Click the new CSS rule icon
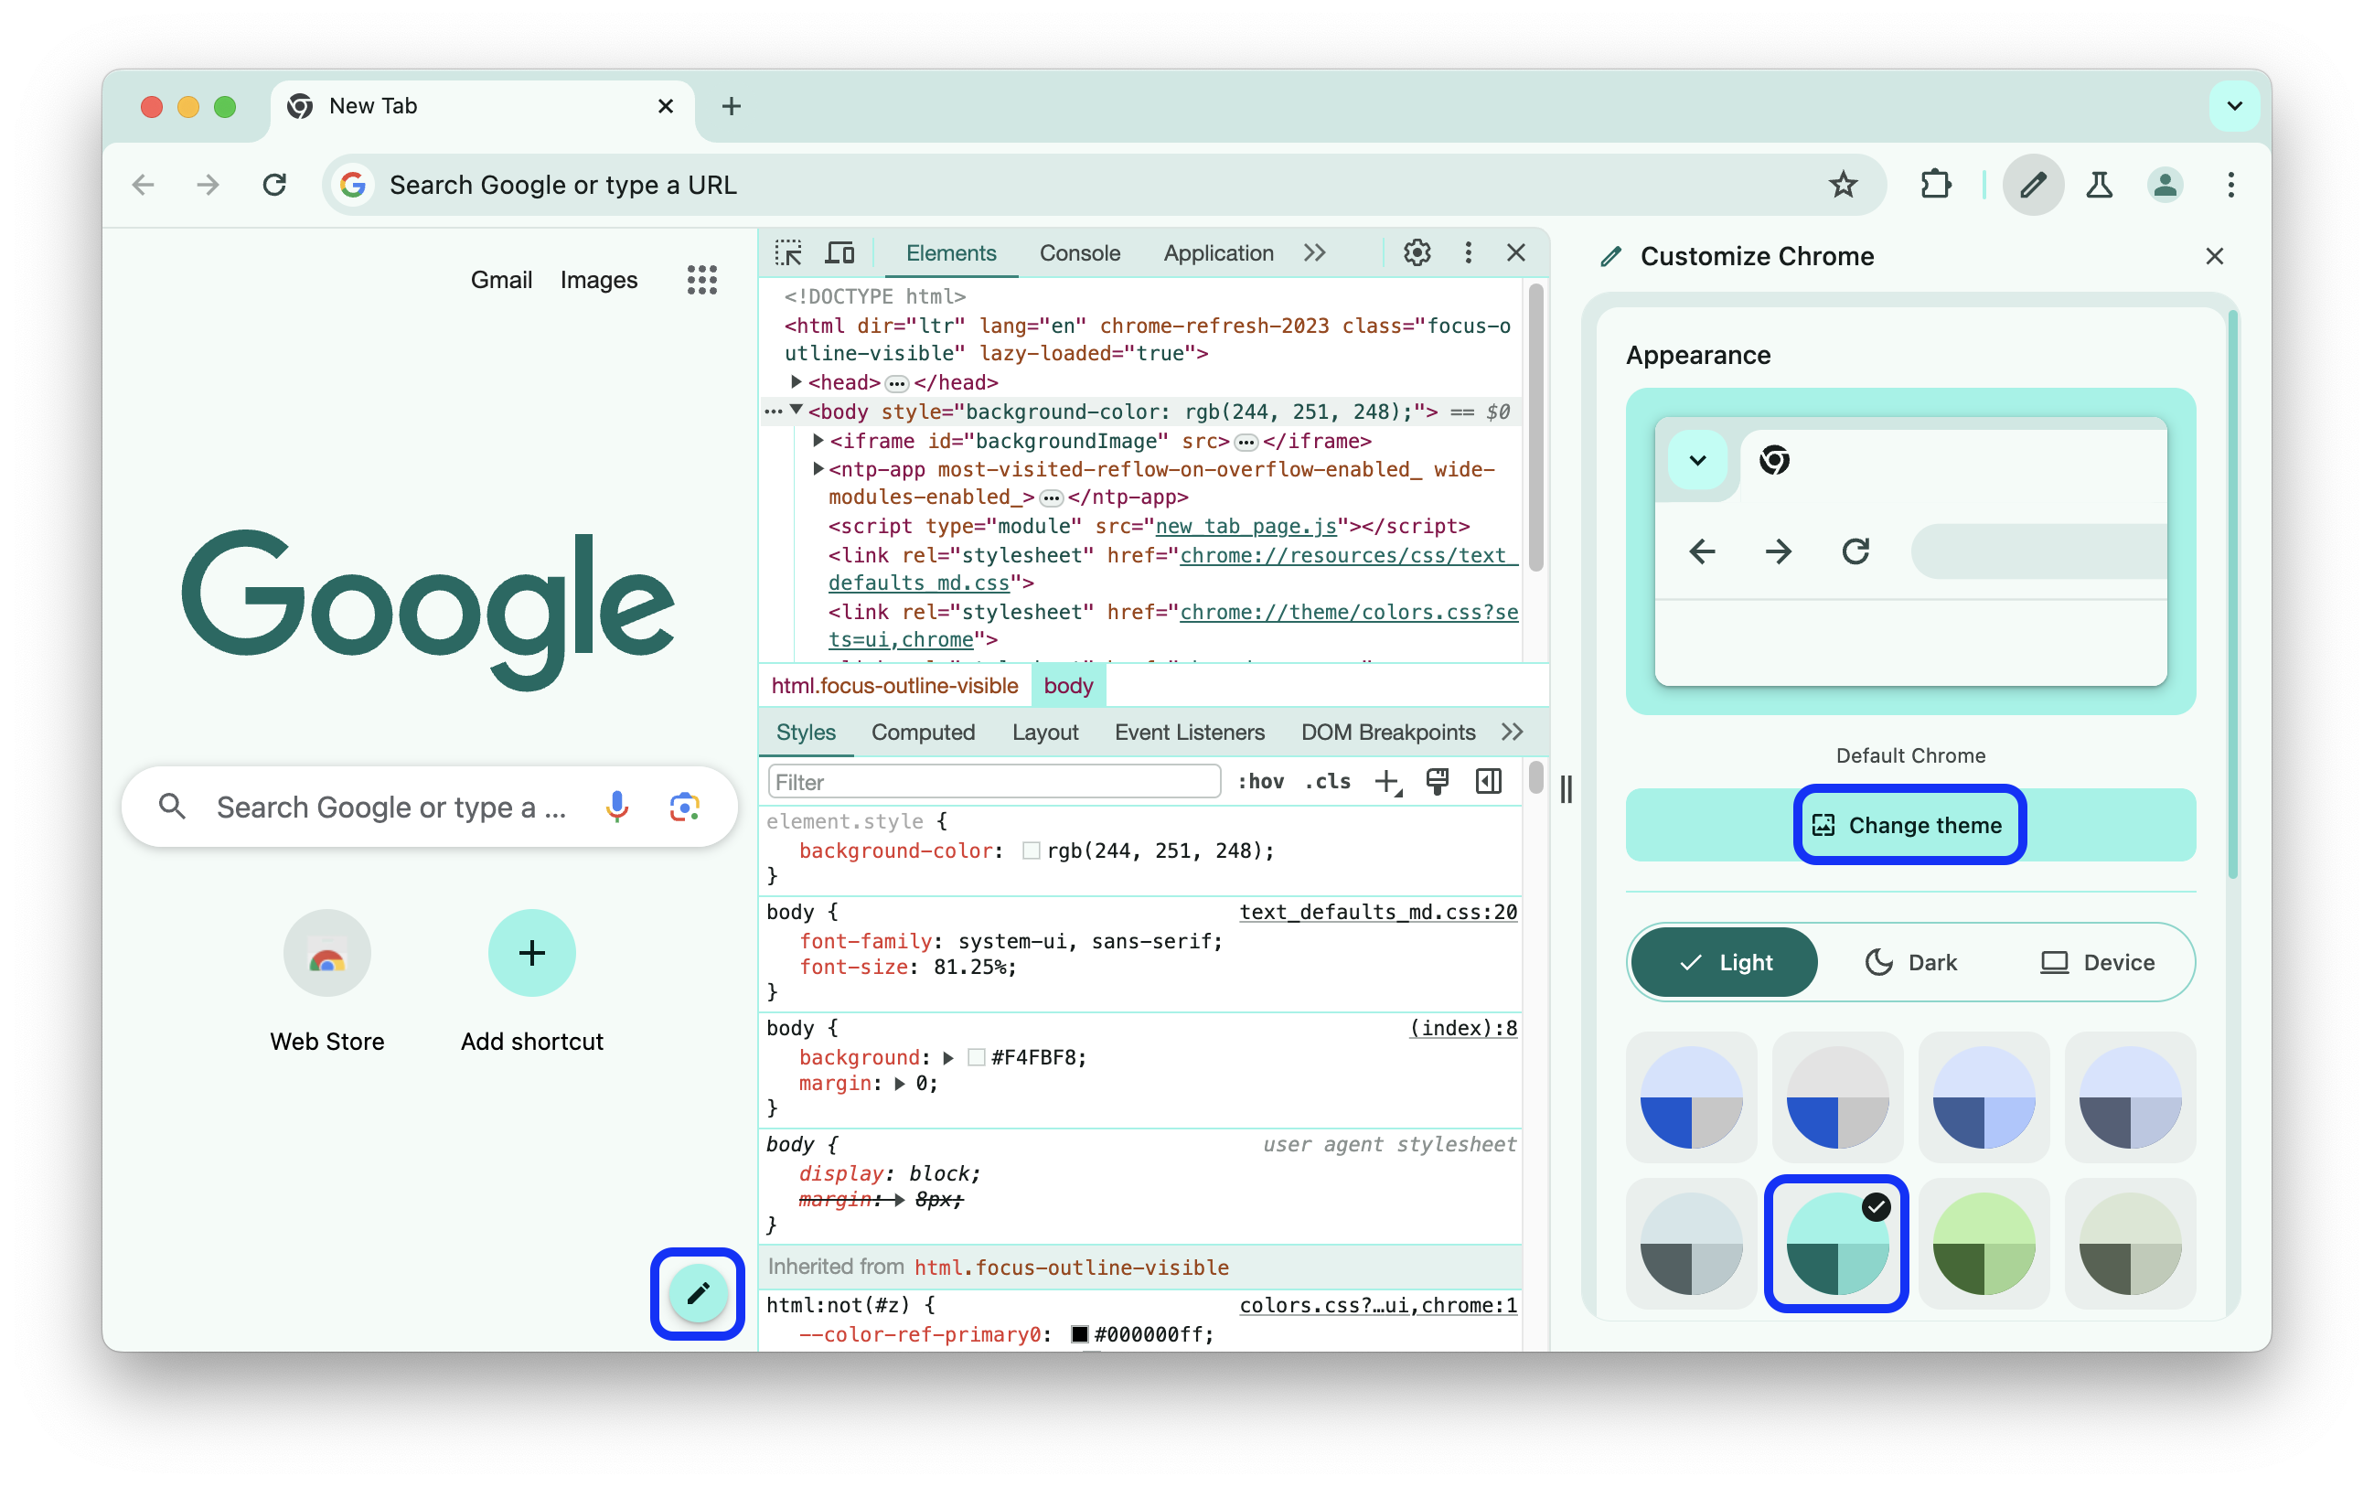The height and width of the screenshot is (1487, 2374). (x=1387, y=781)
